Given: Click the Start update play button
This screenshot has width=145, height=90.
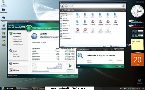Looking at the screenshot, I should 70,67.
